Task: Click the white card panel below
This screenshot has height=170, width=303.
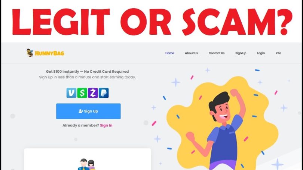Action: (x=88, y=159)
